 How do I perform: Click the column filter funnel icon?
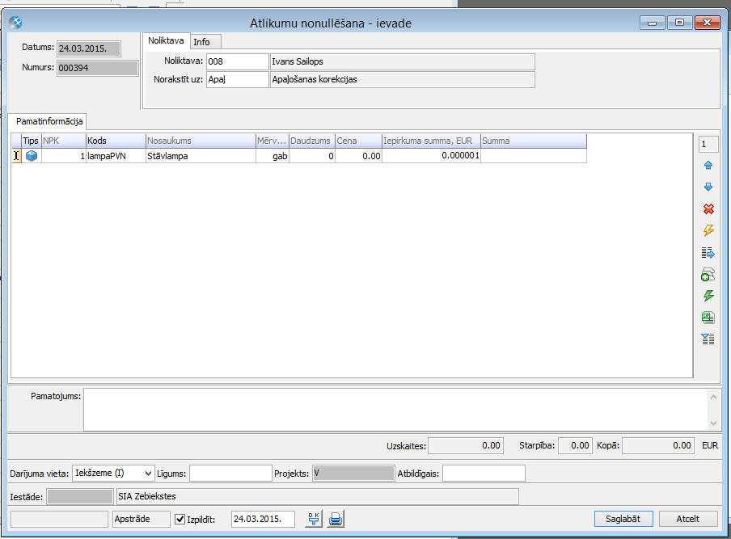tap(708, 339)
